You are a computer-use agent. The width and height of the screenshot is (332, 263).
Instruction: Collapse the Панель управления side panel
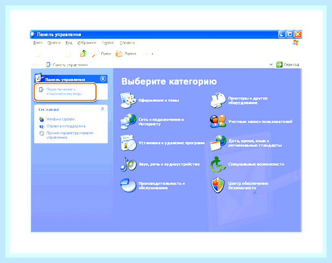pos(103,79)
